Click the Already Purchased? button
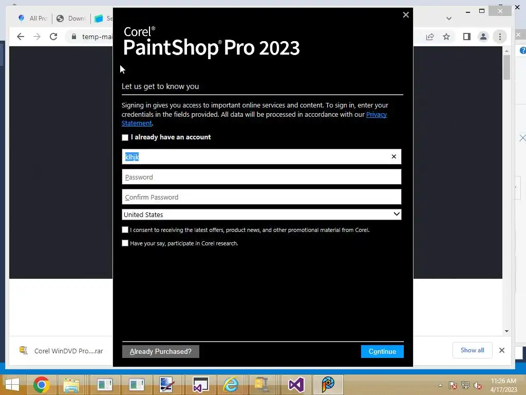Viewport: 526px width, 395px height. point(161,351)
